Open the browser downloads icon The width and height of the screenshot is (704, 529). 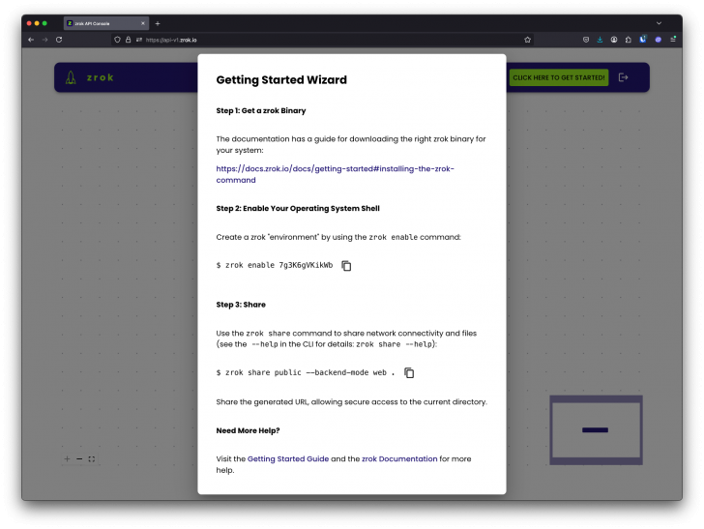tap(600, 40)
